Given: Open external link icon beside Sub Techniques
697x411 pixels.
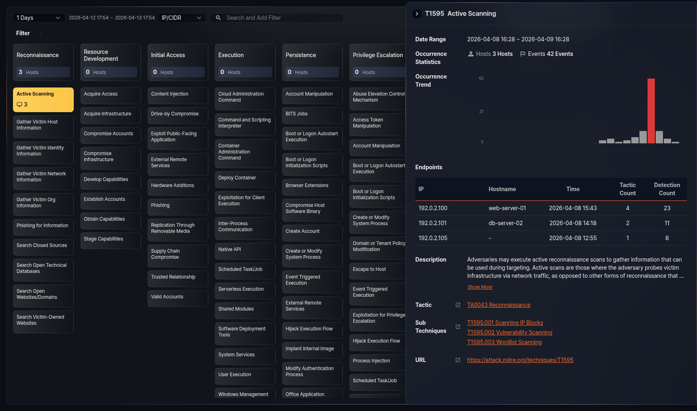Looking at the screenshot, I should click(458, 327).
